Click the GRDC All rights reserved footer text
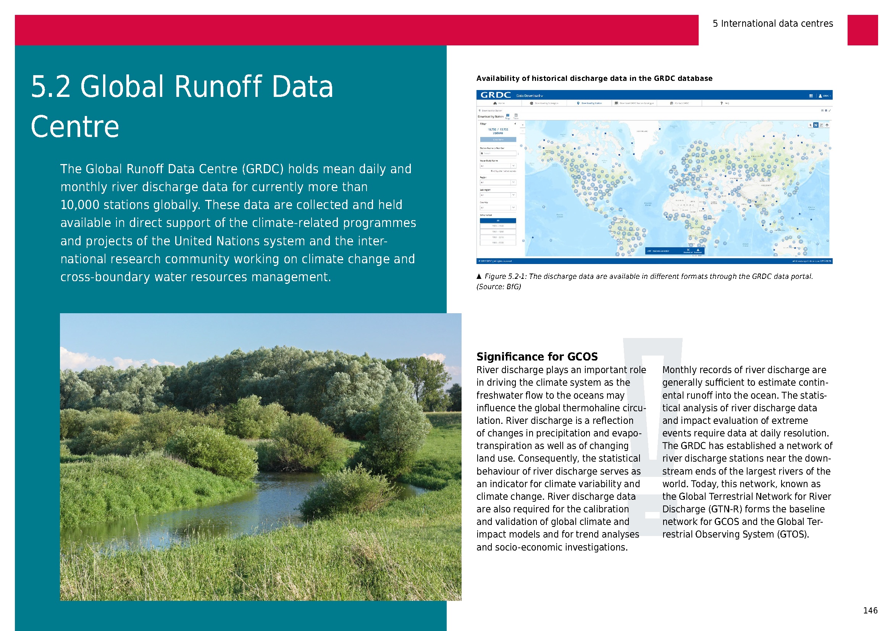 495,261
